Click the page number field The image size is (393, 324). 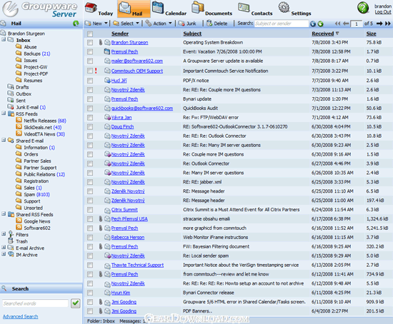click(x=356, y=24)
